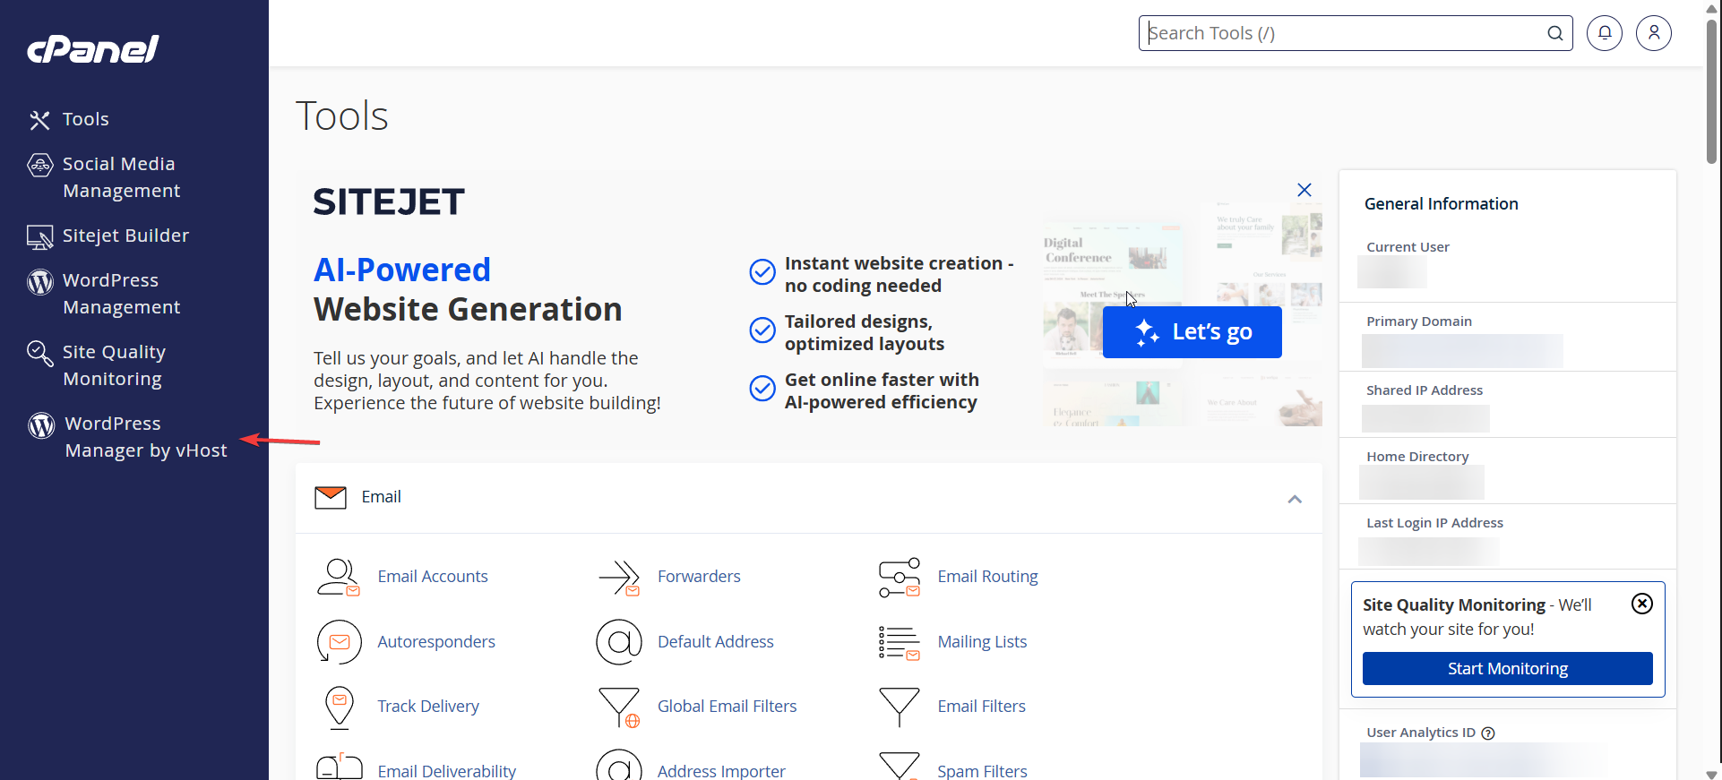Open Tools in the sidebar
The image size is (1722, 780).
point(85,119)
